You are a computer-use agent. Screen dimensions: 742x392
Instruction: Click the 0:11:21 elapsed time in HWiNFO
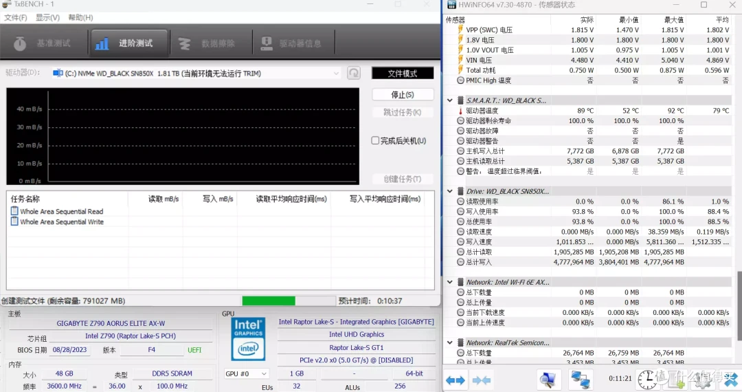pyautogui.click(x=620, y=379)
